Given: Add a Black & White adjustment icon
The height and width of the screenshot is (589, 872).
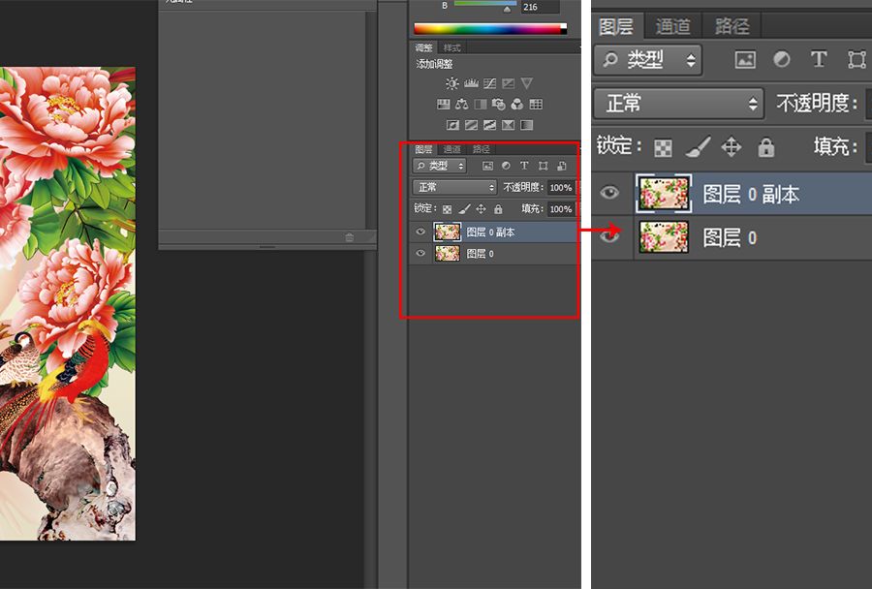Looking at the screenshot, I should tap(480, 104).
